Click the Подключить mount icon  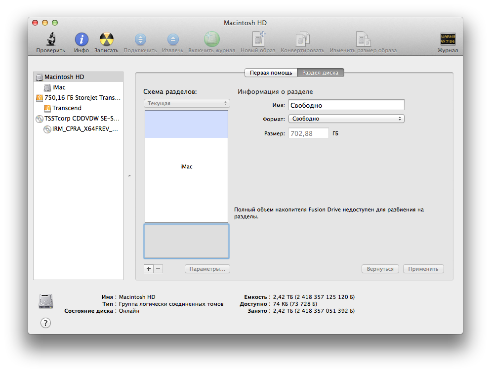tap(140, 40)
